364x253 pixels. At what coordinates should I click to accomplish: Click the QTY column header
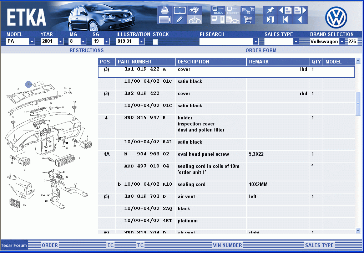tap(316, 62)
